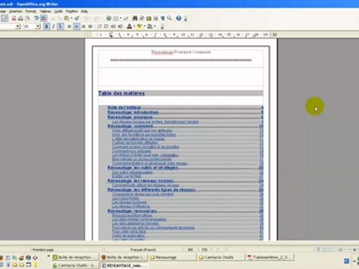Open the Font Size dropdown arrow
The width and height of the screenshot is (359, 269).
[x=38, y=27]
